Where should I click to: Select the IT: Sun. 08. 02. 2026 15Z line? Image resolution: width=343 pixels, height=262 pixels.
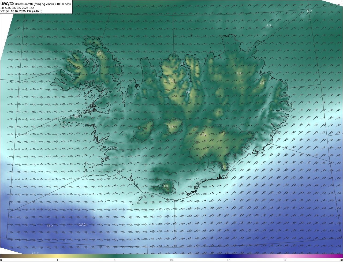(17, 8)
